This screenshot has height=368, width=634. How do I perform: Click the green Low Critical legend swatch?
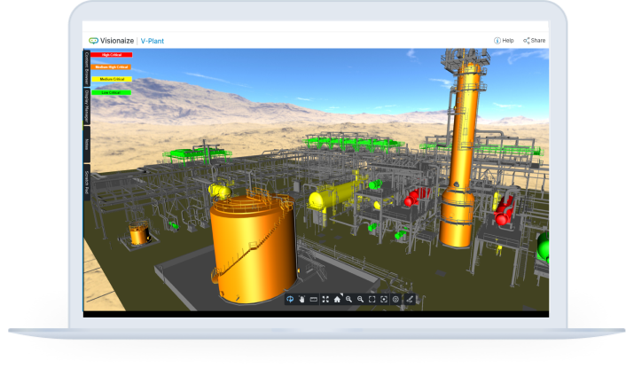coord(111,92)
